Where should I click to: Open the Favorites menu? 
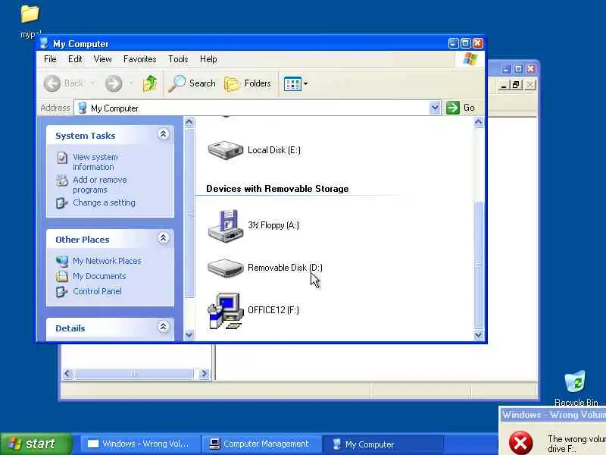point(140,59)
